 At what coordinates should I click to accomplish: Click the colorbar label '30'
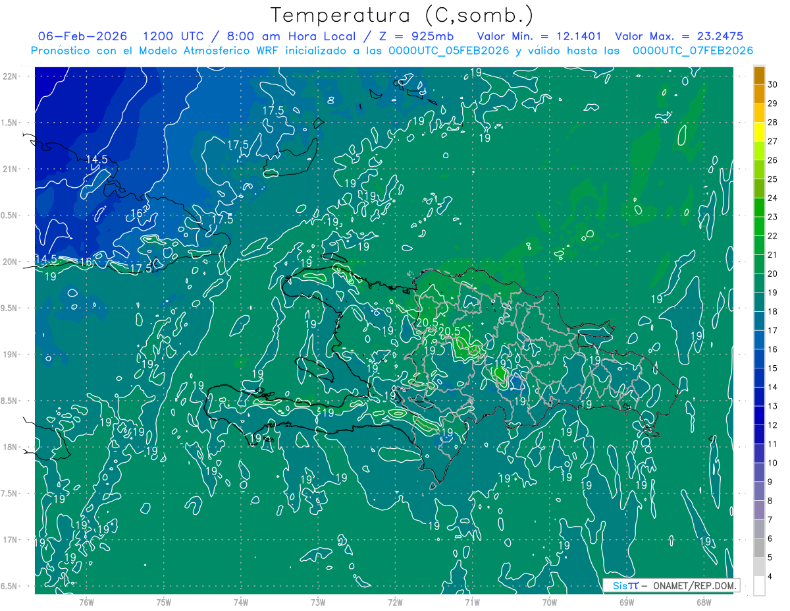pos(773,84)
